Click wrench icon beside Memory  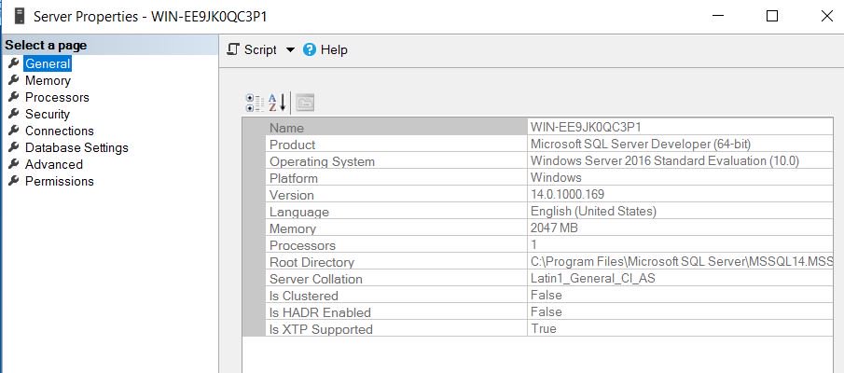[x=14, y=79]
